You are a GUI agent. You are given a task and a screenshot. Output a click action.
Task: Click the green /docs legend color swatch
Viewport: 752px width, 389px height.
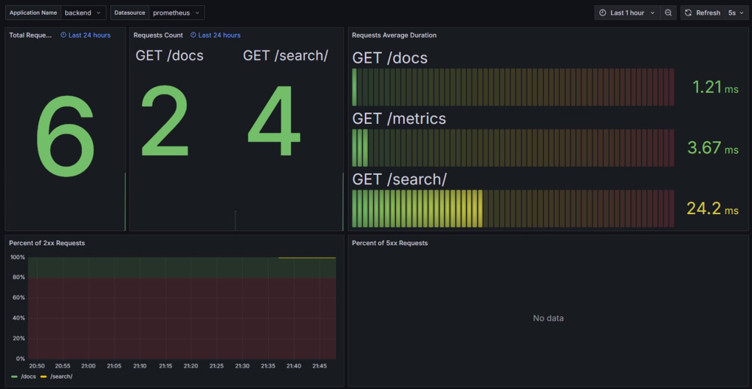tap(14, 376)
